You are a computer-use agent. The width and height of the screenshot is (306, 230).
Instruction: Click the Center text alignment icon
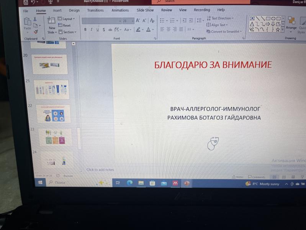pos(169,29)
